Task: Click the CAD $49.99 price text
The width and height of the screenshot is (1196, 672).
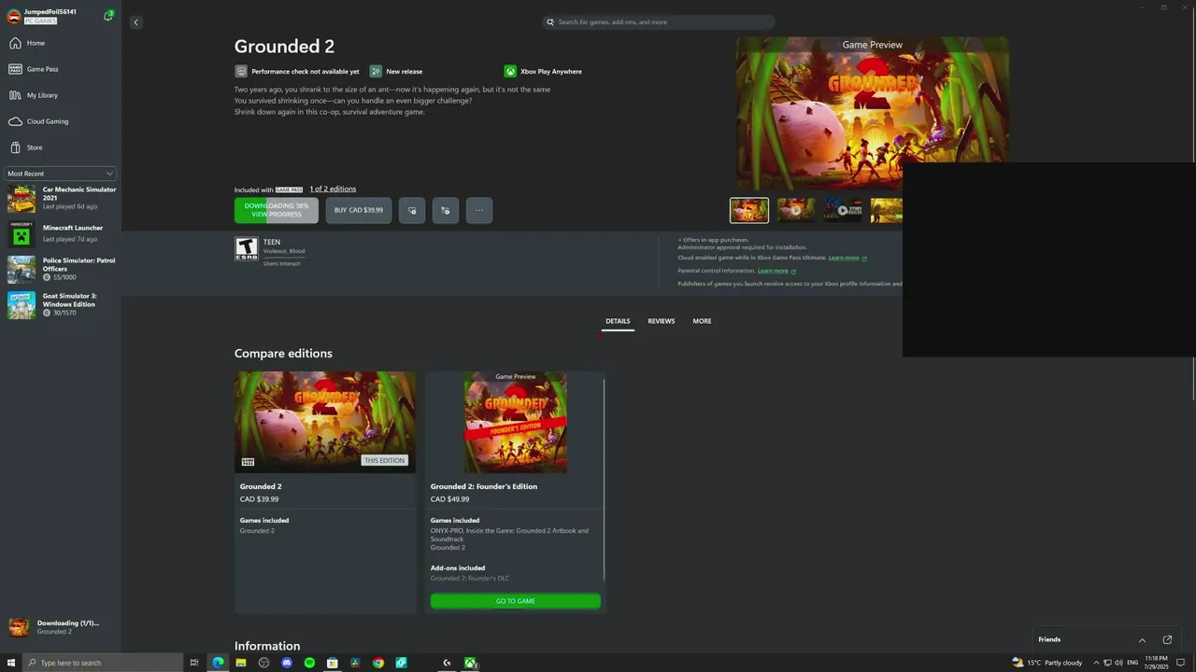Action: [x=450, y=499]
